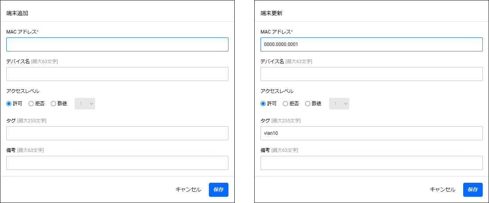Click 備考 field in 端末追加 dialog
Viewport: 489px width, 203px height.
tap(117, 163)
